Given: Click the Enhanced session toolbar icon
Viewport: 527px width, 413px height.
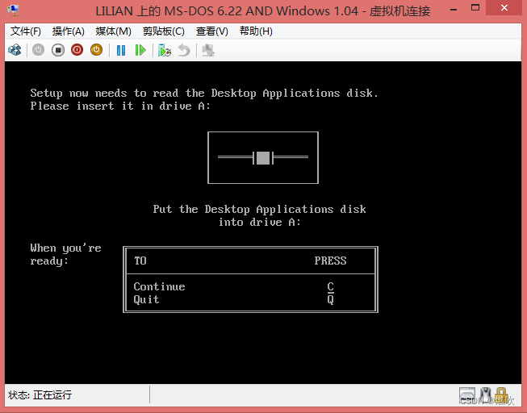Looking at the screenshot, I should click(x=208, y=50).
